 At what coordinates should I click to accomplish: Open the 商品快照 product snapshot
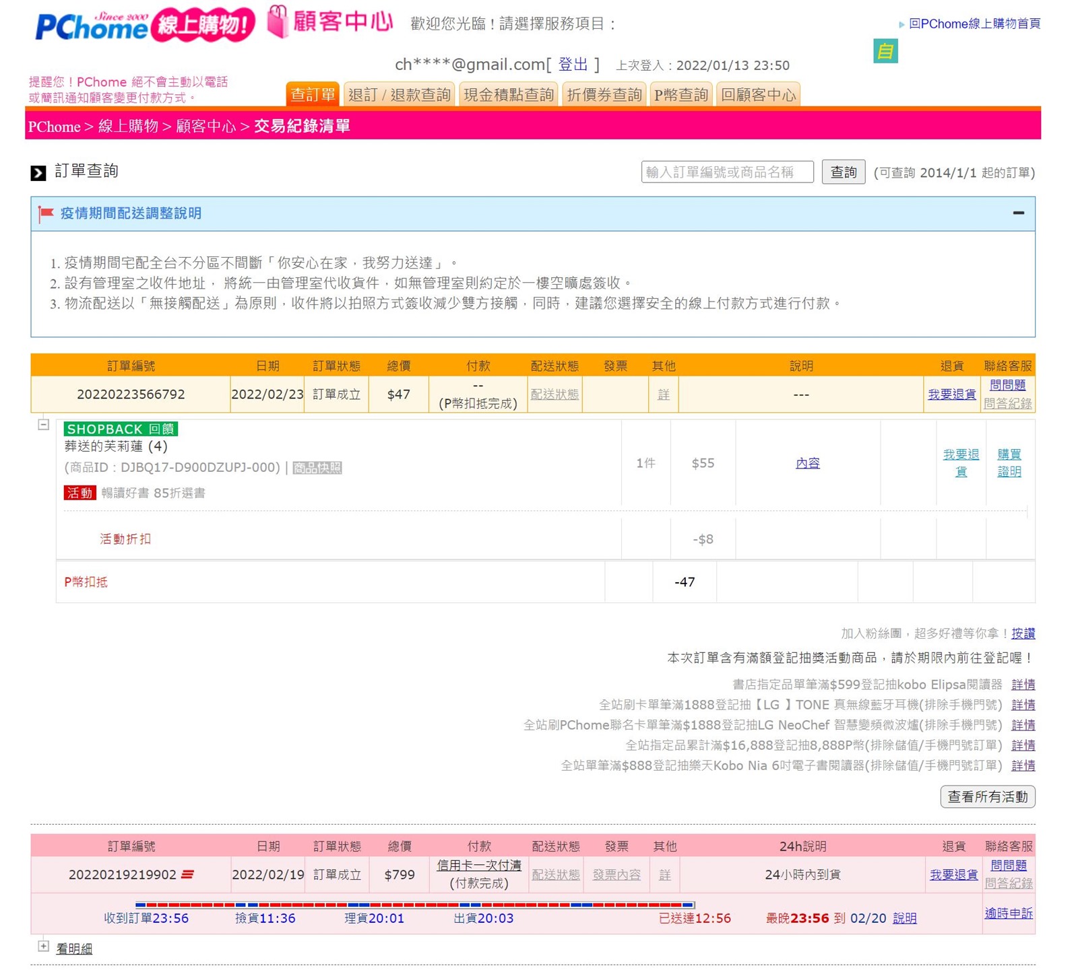coord(317,468)
